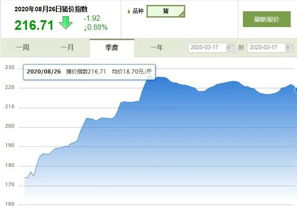The image size is (297, 211).
Task: Click the 216.71 index value
Action: pyautogui.click(x=34, y=25)
